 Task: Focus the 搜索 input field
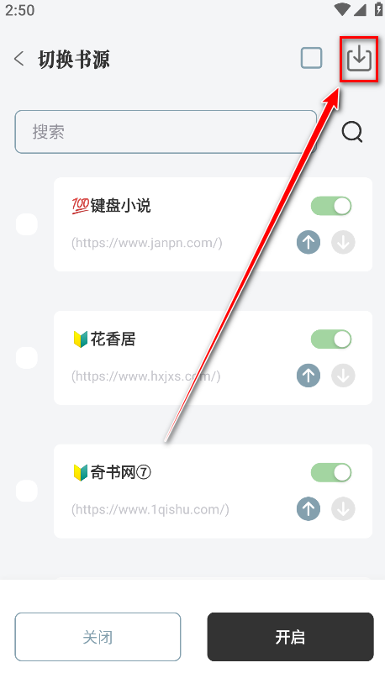pyautogui.click(x=166, y=132)
